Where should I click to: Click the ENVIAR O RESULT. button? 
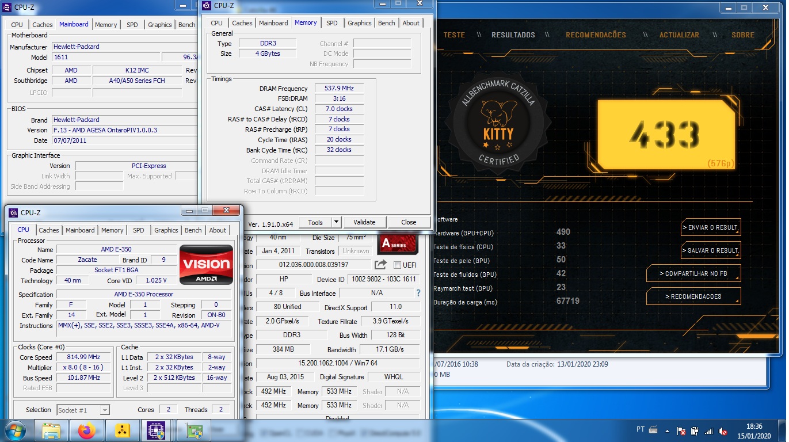(710, 227)
